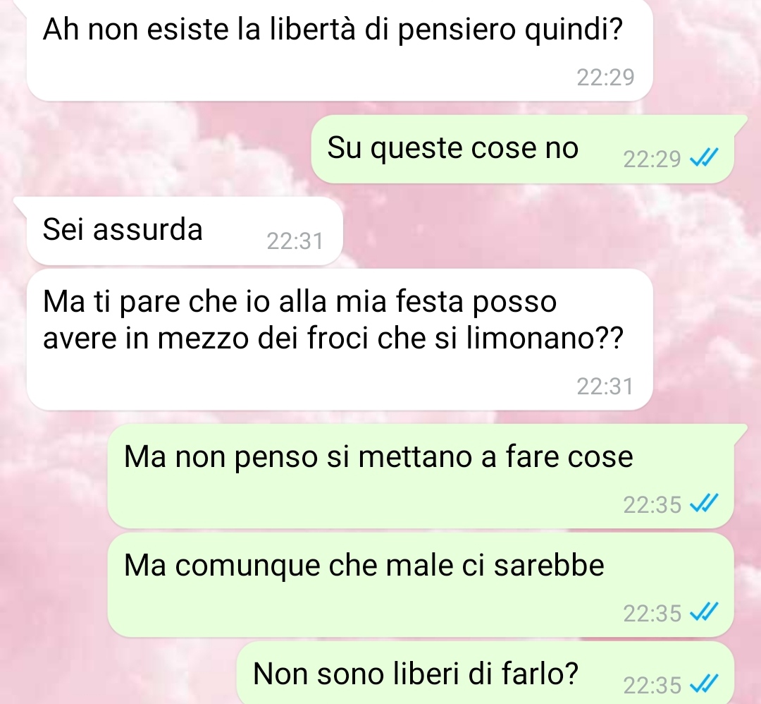761x704 pixels.
Task: Tap the 22:35 timestamp on 'Non sono liberi di farlo?'
Action: tap(652, 686)
